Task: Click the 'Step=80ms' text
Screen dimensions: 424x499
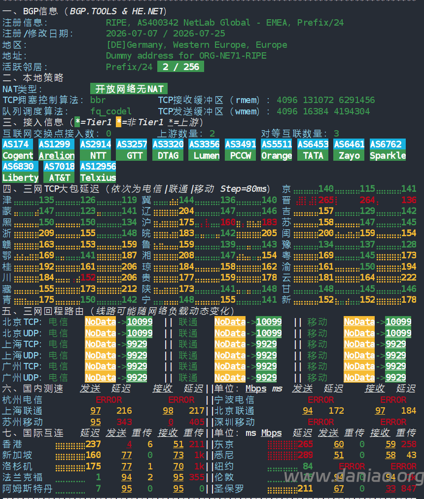Action: [x=244, y=189]
